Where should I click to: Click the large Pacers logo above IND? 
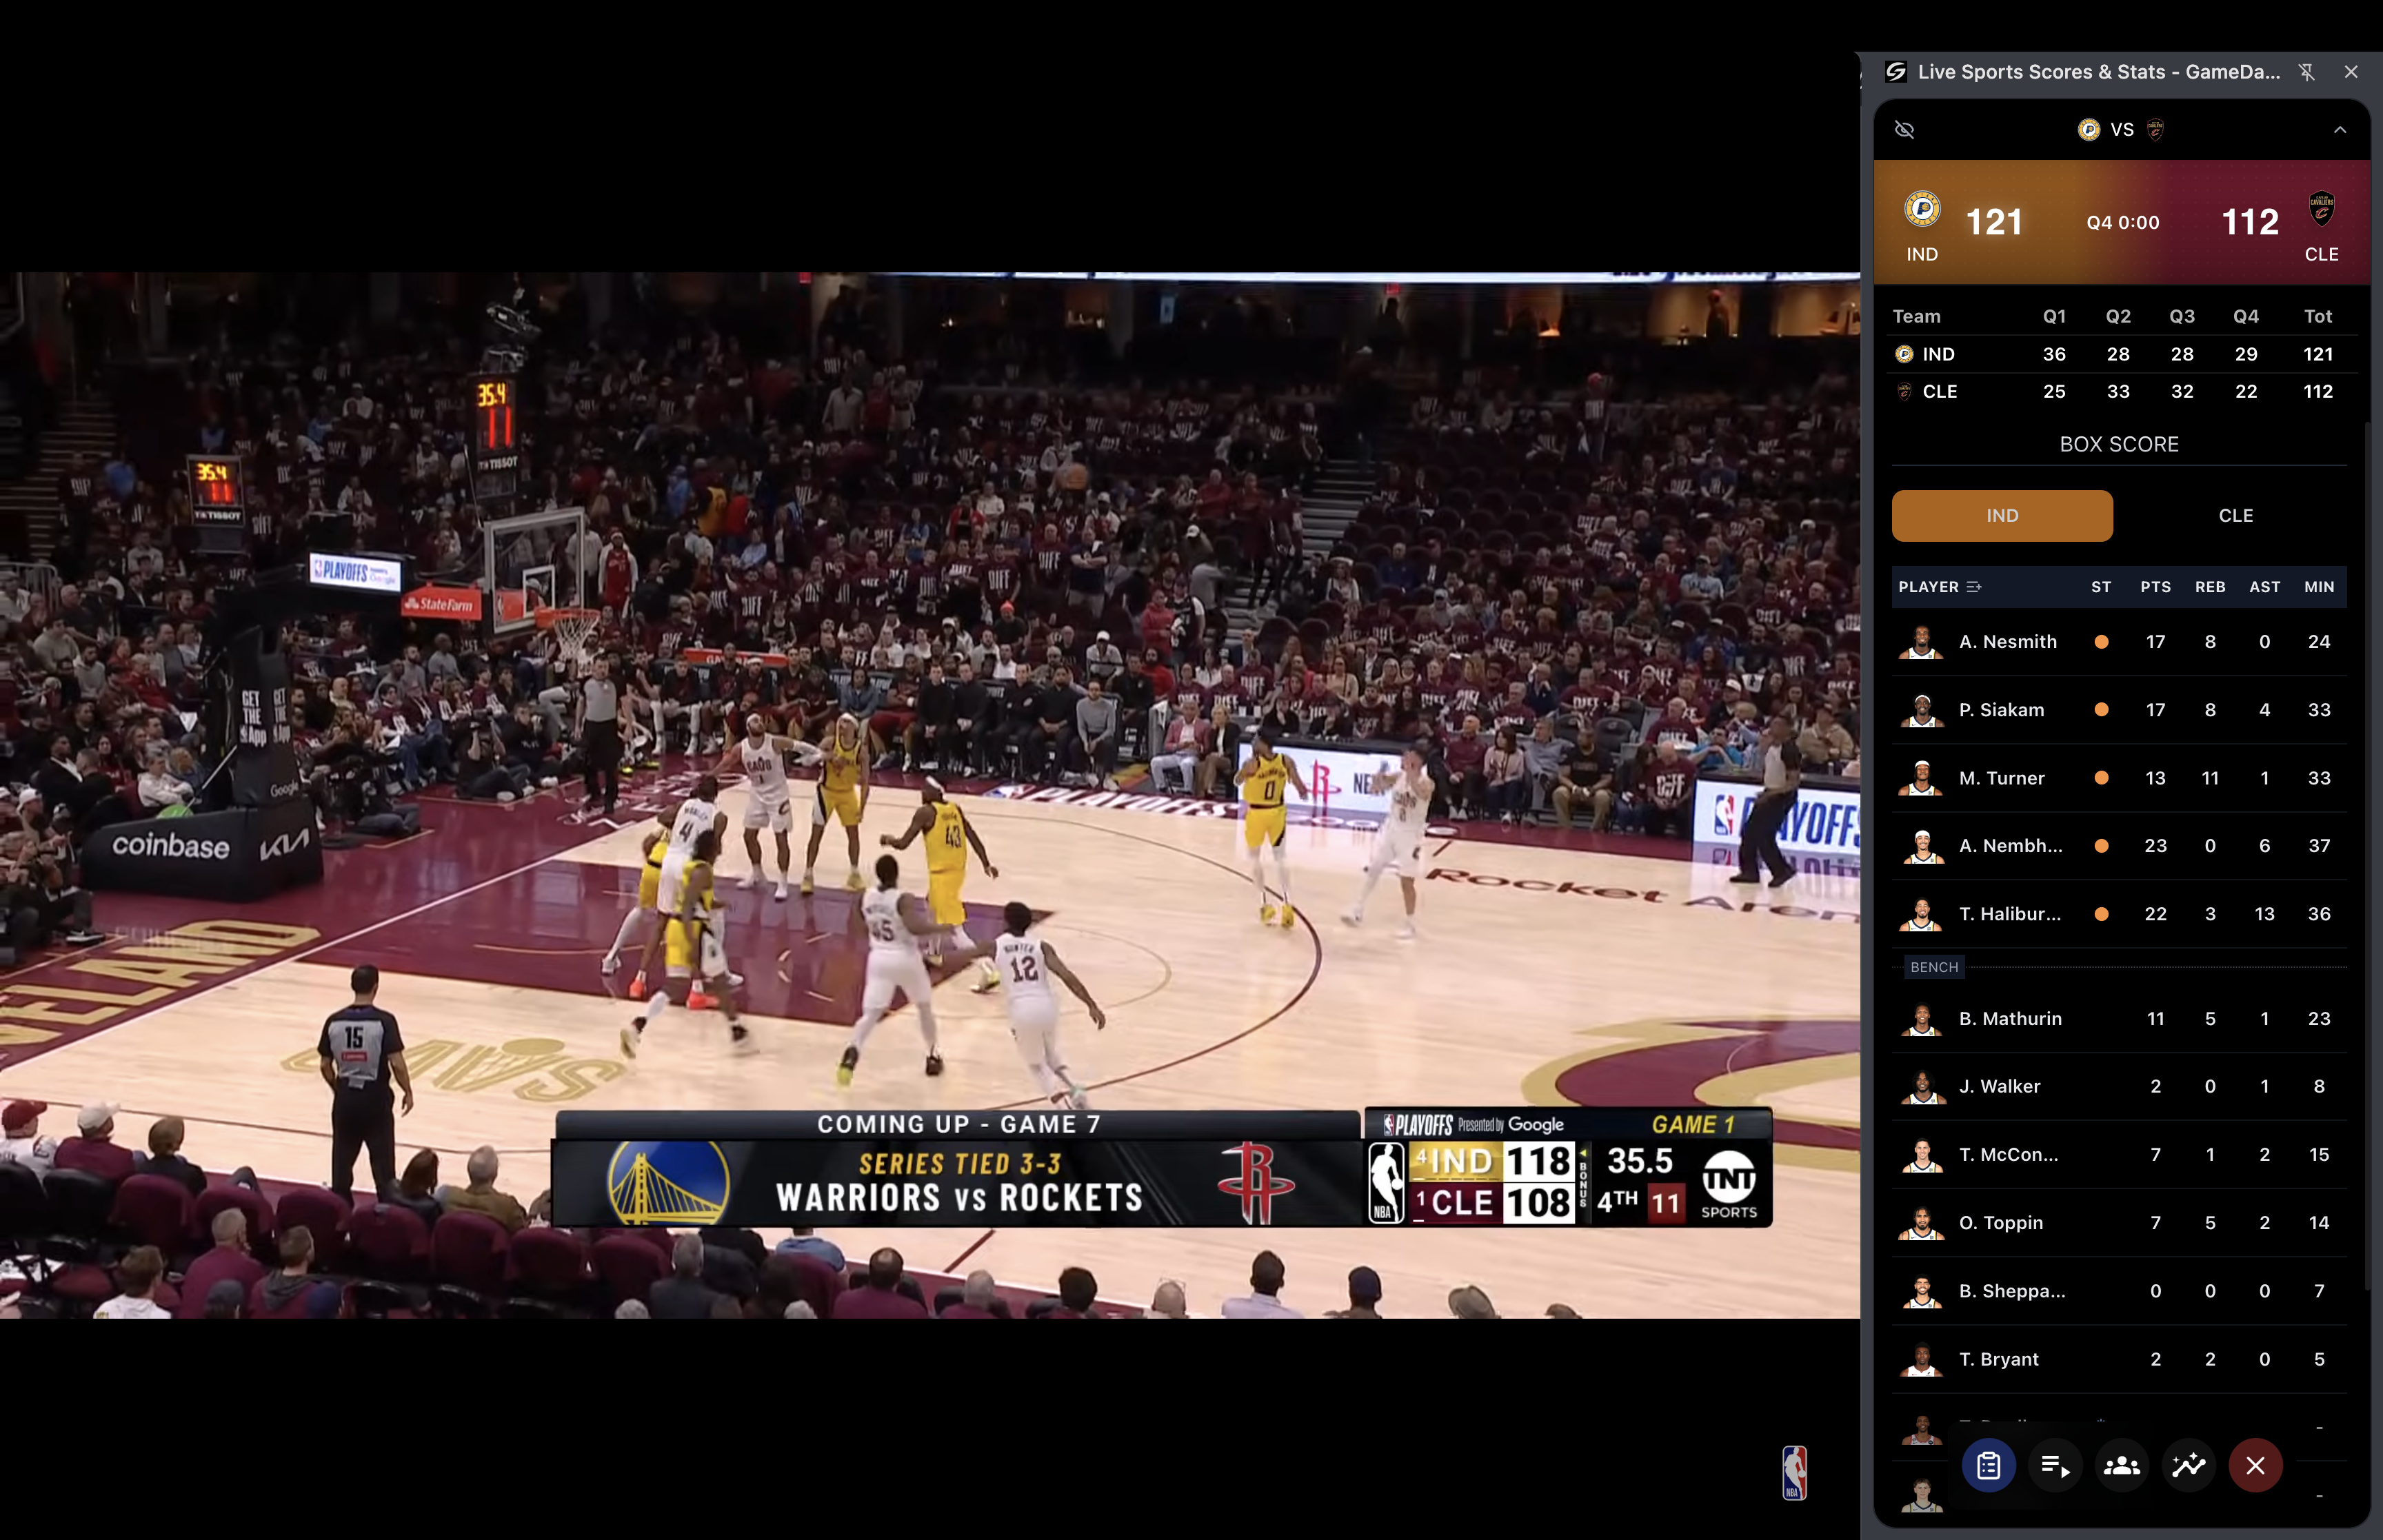(x=1922, y=209)
